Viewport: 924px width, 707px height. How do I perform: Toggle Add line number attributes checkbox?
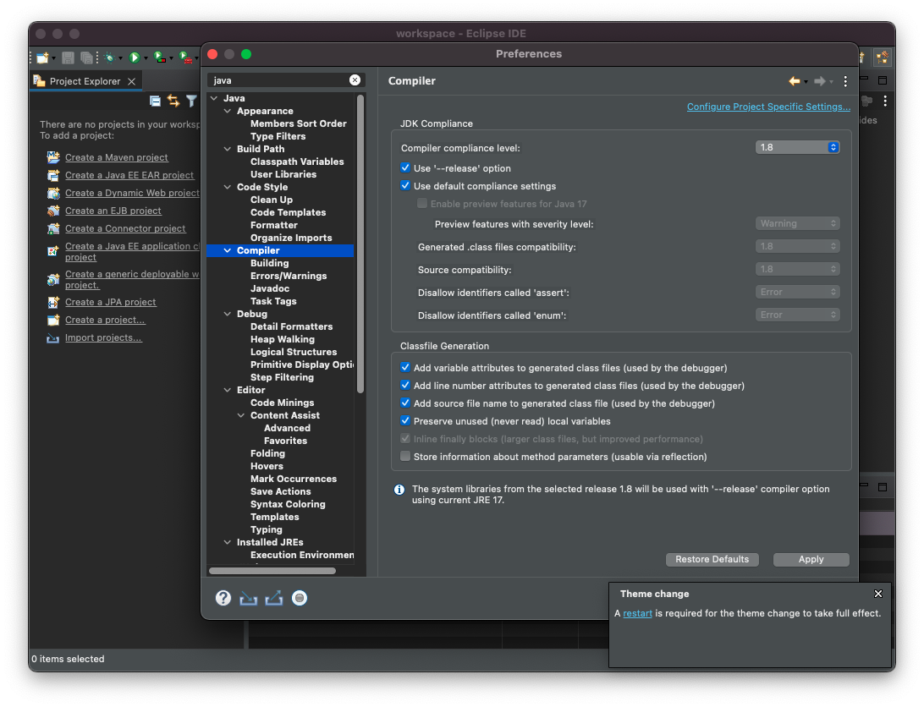(405, 386)
